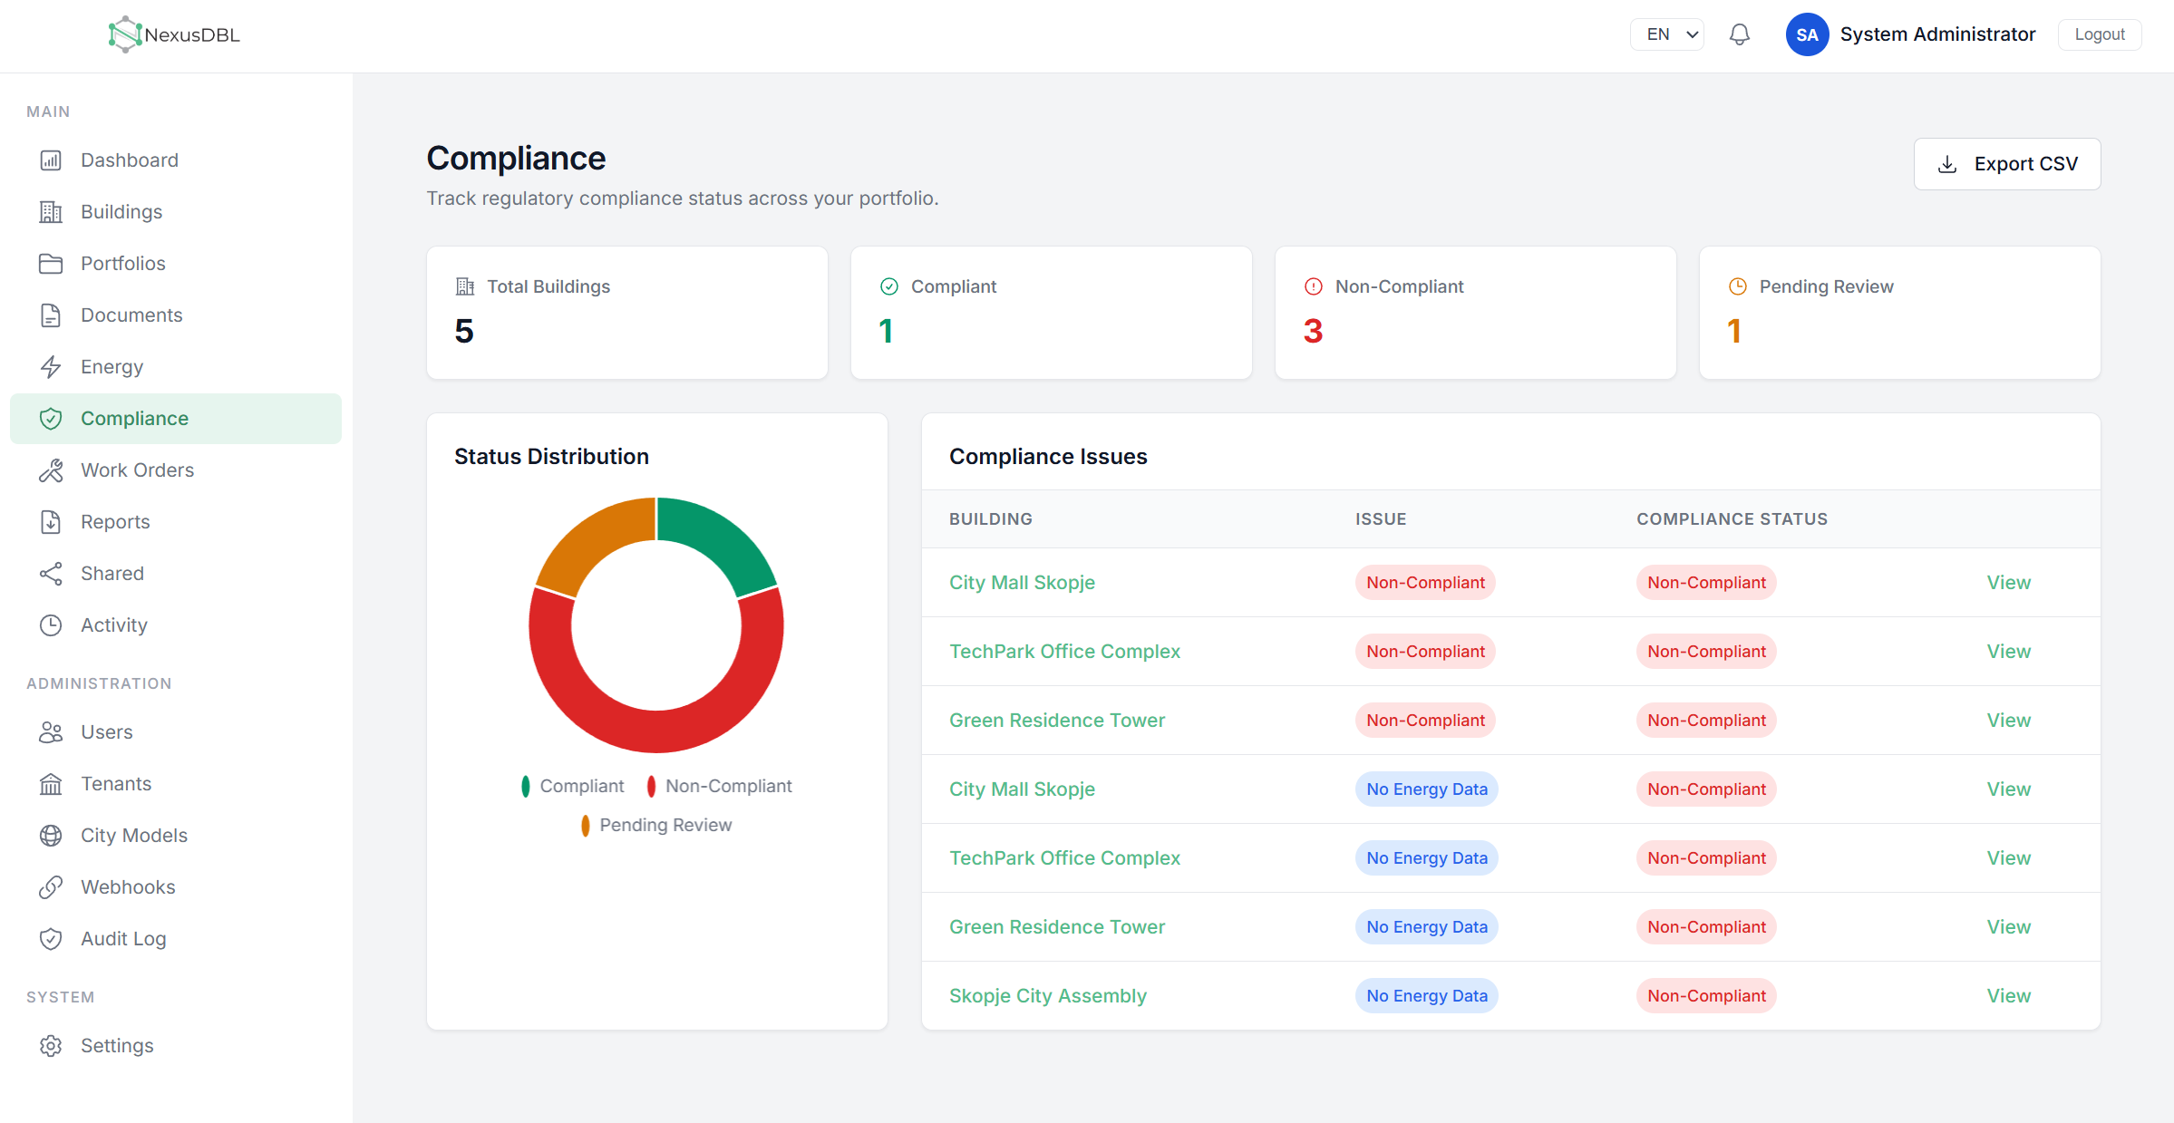Open Skopje City Assembly building link
This screenshot has height=1123, width=2174.
click(x=1048, y=996)
